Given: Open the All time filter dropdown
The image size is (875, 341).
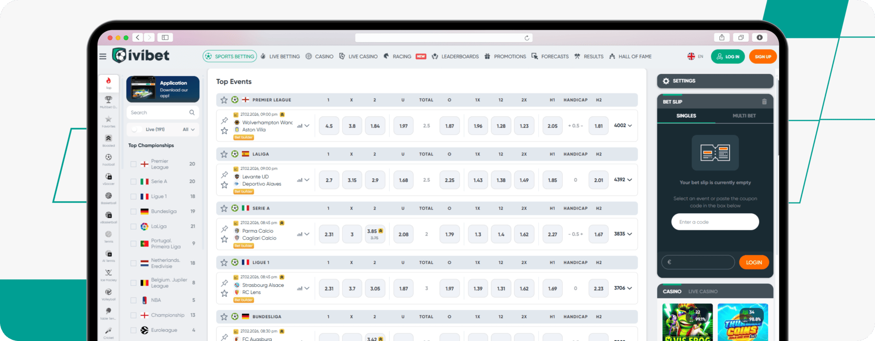Looking at the screenshot, I should point(189,130).
